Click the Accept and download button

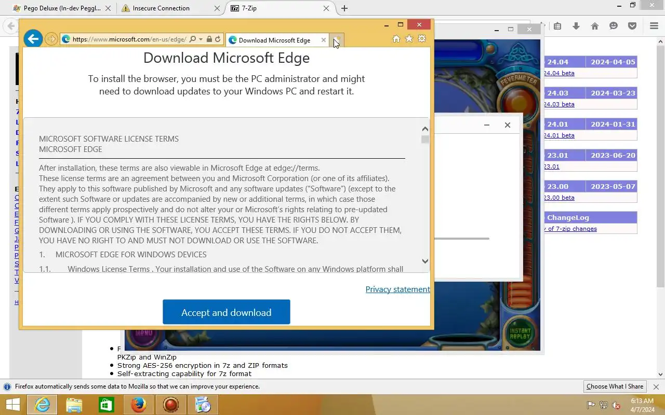[227, 312]
